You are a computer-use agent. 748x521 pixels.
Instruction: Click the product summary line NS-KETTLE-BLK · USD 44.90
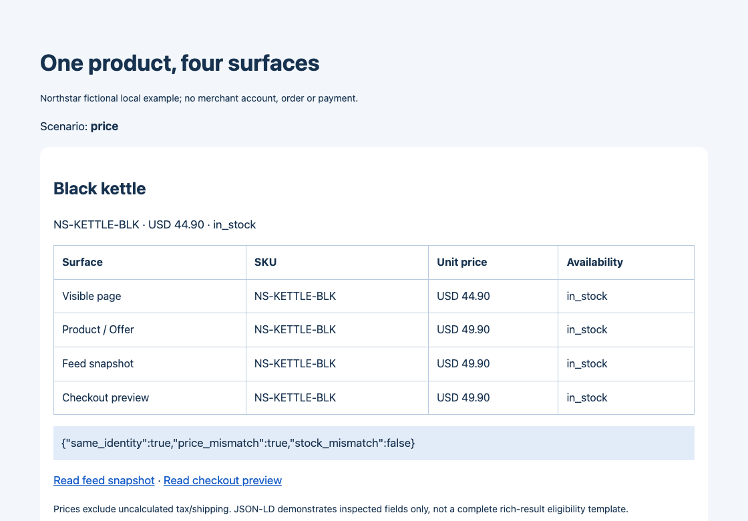point(154,224)
